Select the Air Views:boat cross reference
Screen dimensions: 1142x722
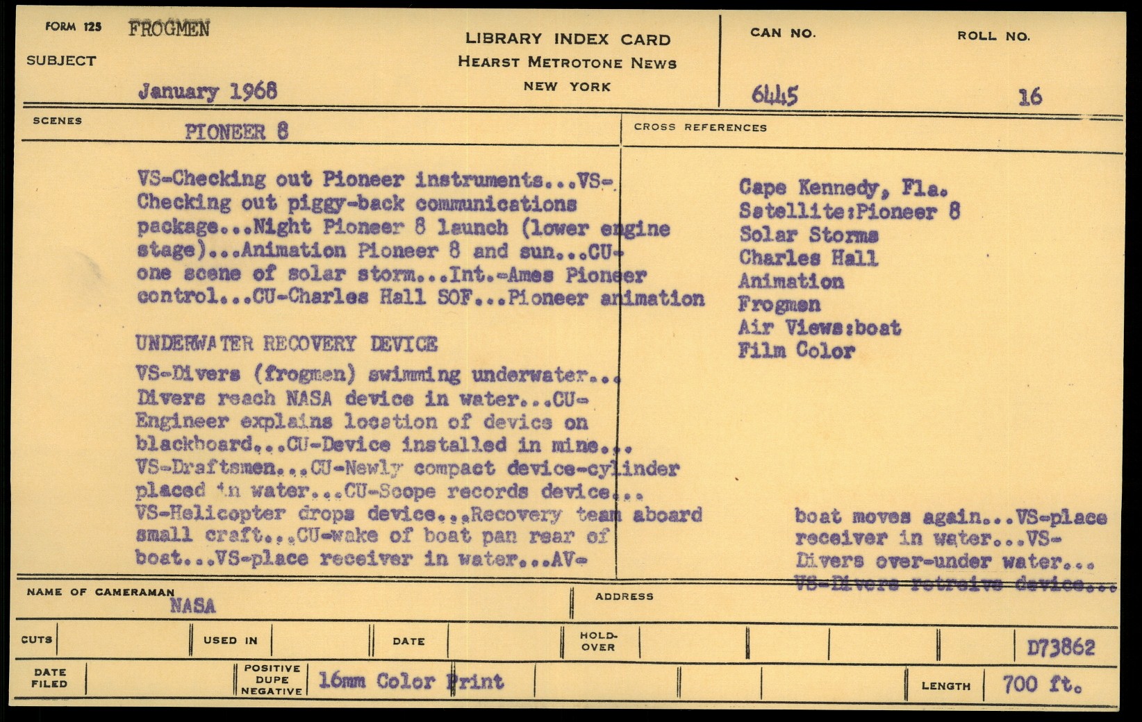(819, 328)
